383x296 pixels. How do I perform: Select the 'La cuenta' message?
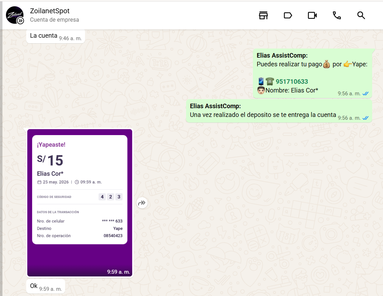pyautogui.click(x=56, y=36)
